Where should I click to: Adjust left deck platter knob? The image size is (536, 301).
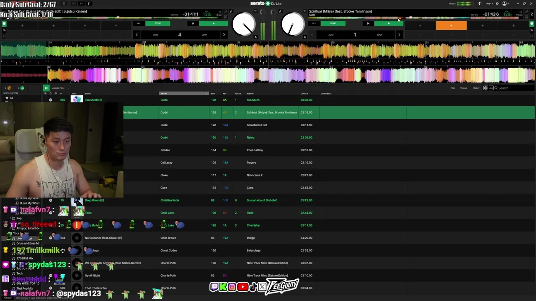click(x=244, y=24)
